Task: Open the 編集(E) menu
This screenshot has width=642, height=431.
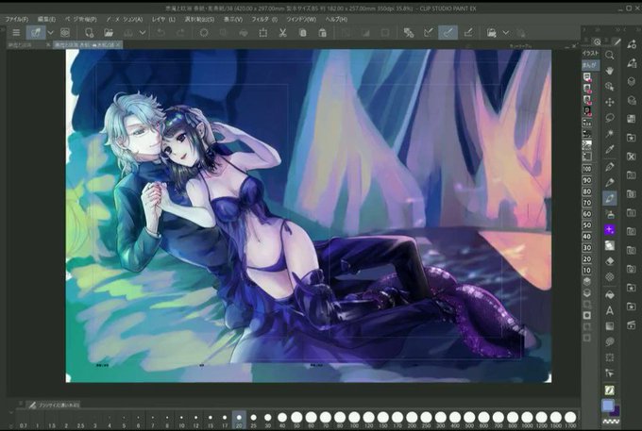Action: (x=46, y=19)
